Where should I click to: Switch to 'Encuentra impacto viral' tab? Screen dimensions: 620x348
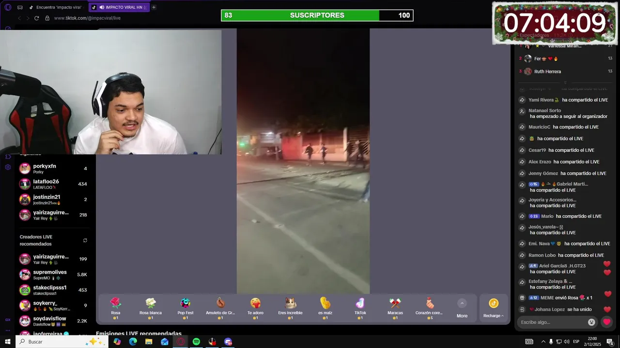click(56, 7)
